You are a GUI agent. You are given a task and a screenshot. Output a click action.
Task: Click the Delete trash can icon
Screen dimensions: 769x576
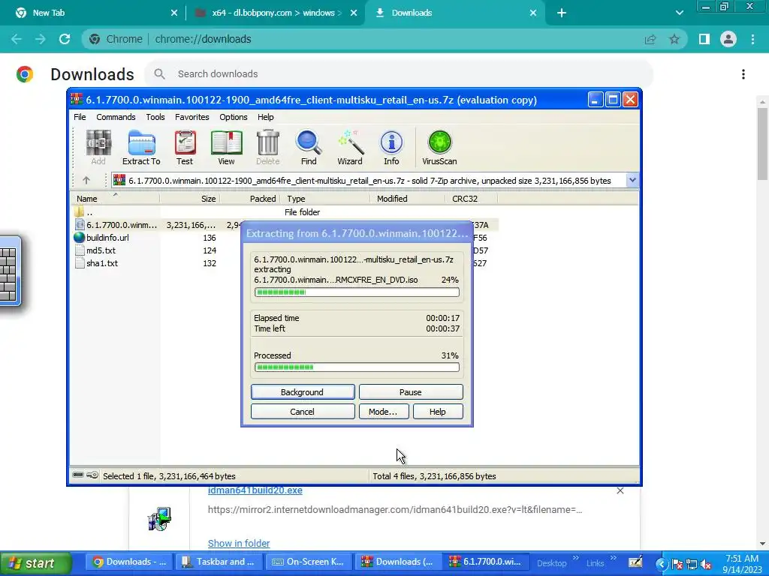pos(268,148)
